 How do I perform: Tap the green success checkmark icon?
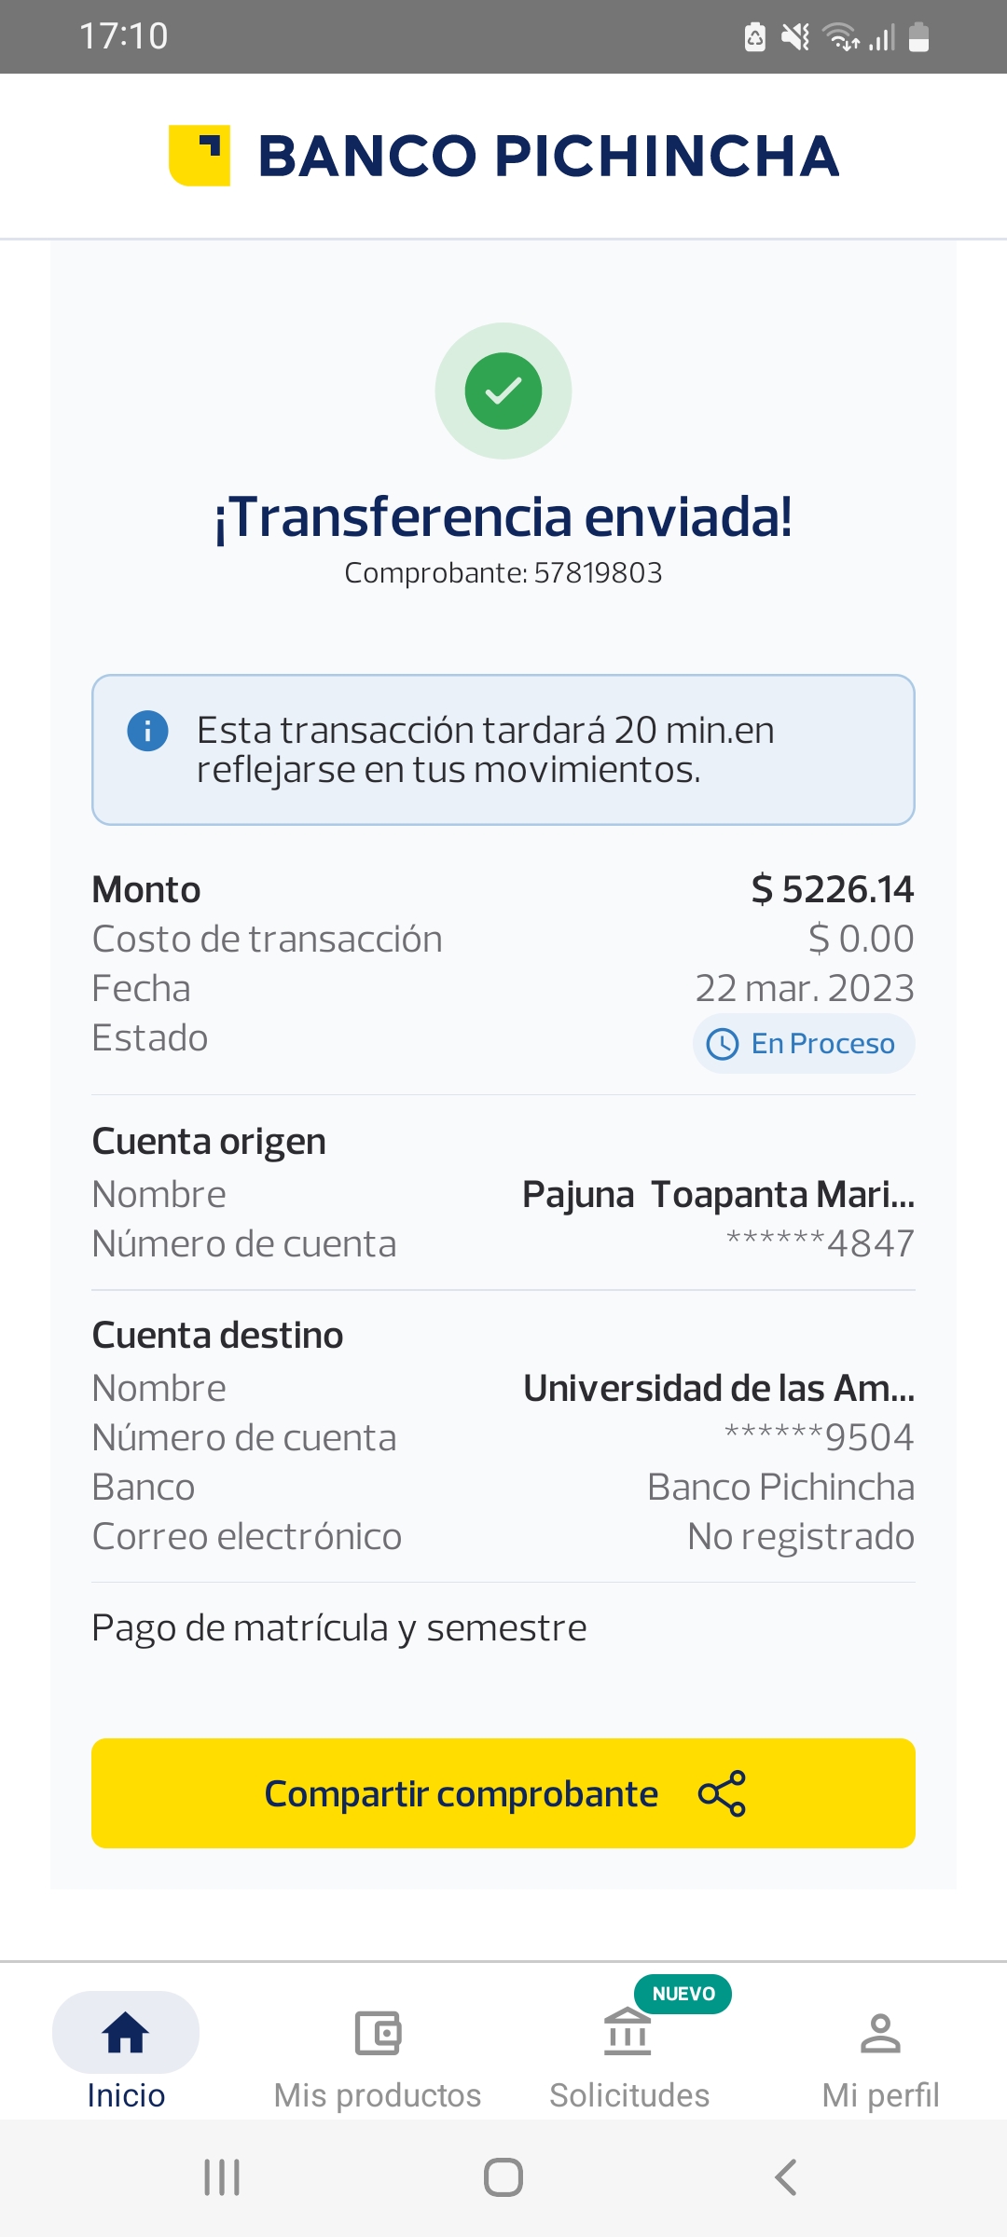(x=504, y=391)
